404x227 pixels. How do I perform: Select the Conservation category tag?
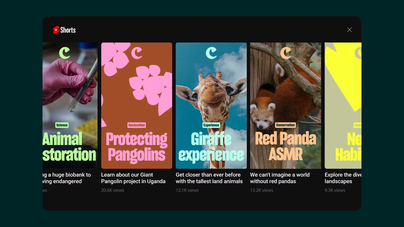click(x=285, y=125)
